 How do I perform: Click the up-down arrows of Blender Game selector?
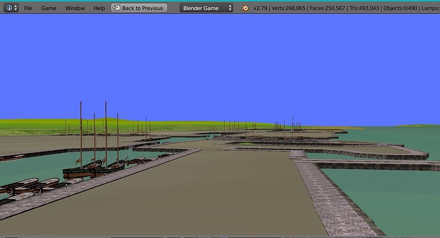[230, 8]
